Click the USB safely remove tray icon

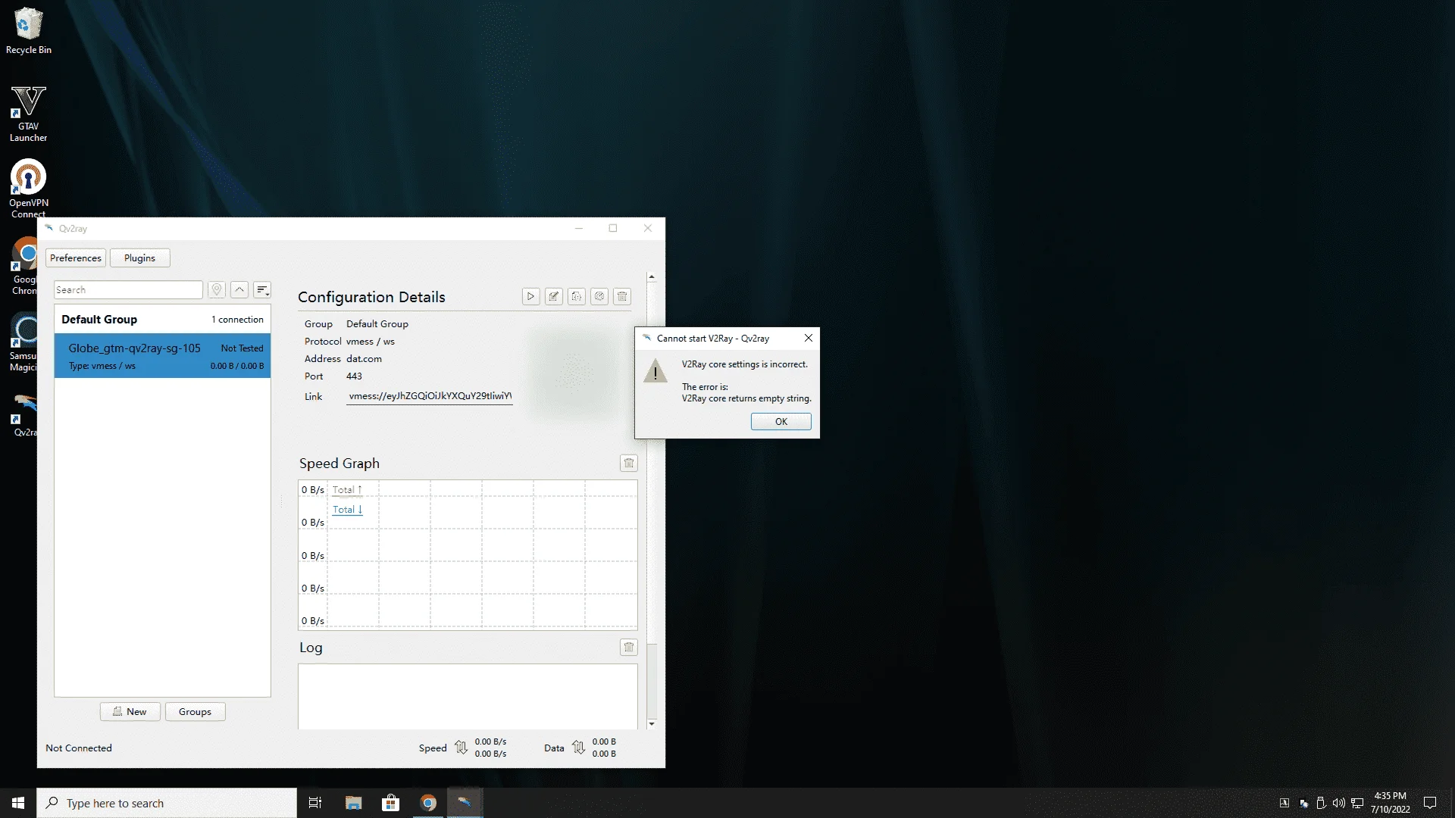point(1321,803)
